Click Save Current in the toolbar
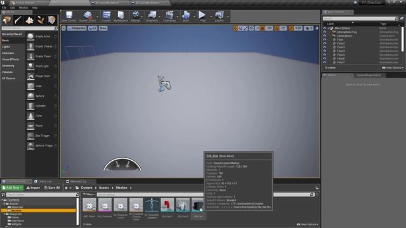406x228 pixels. [69, 16]
